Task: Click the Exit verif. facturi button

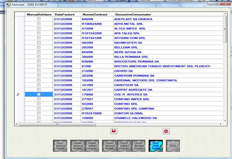Action: coord(156,146)
